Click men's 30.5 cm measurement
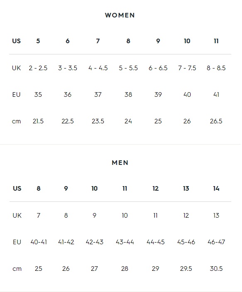This screenshot has height=292, width=242. pos(216,269)
